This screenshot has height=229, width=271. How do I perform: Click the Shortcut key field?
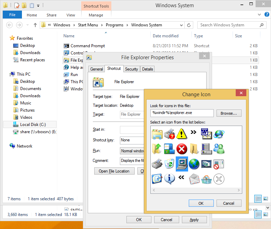point(132,140)
